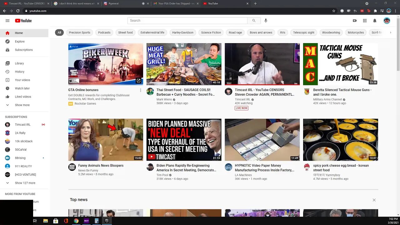Go to Home in the sidebar

[24, 33]
